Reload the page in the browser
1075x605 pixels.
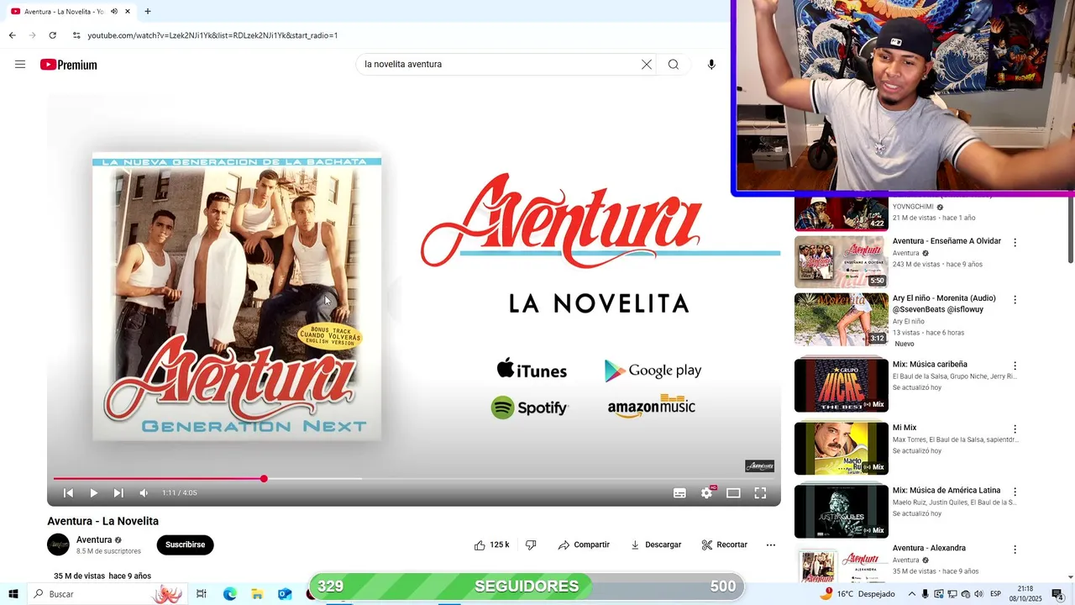click(53, 35)
